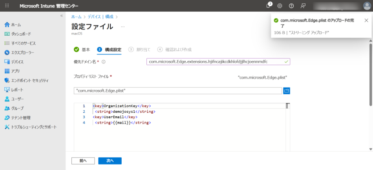373x170 pixels.
Task: Open the feedback icon in header
Action: [x=303, y=6]
